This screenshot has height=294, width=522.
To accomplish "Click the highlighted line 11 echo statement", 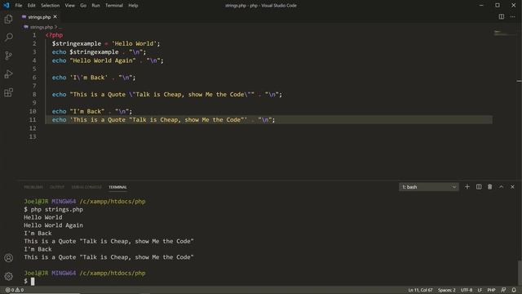I will pos(163,120).
